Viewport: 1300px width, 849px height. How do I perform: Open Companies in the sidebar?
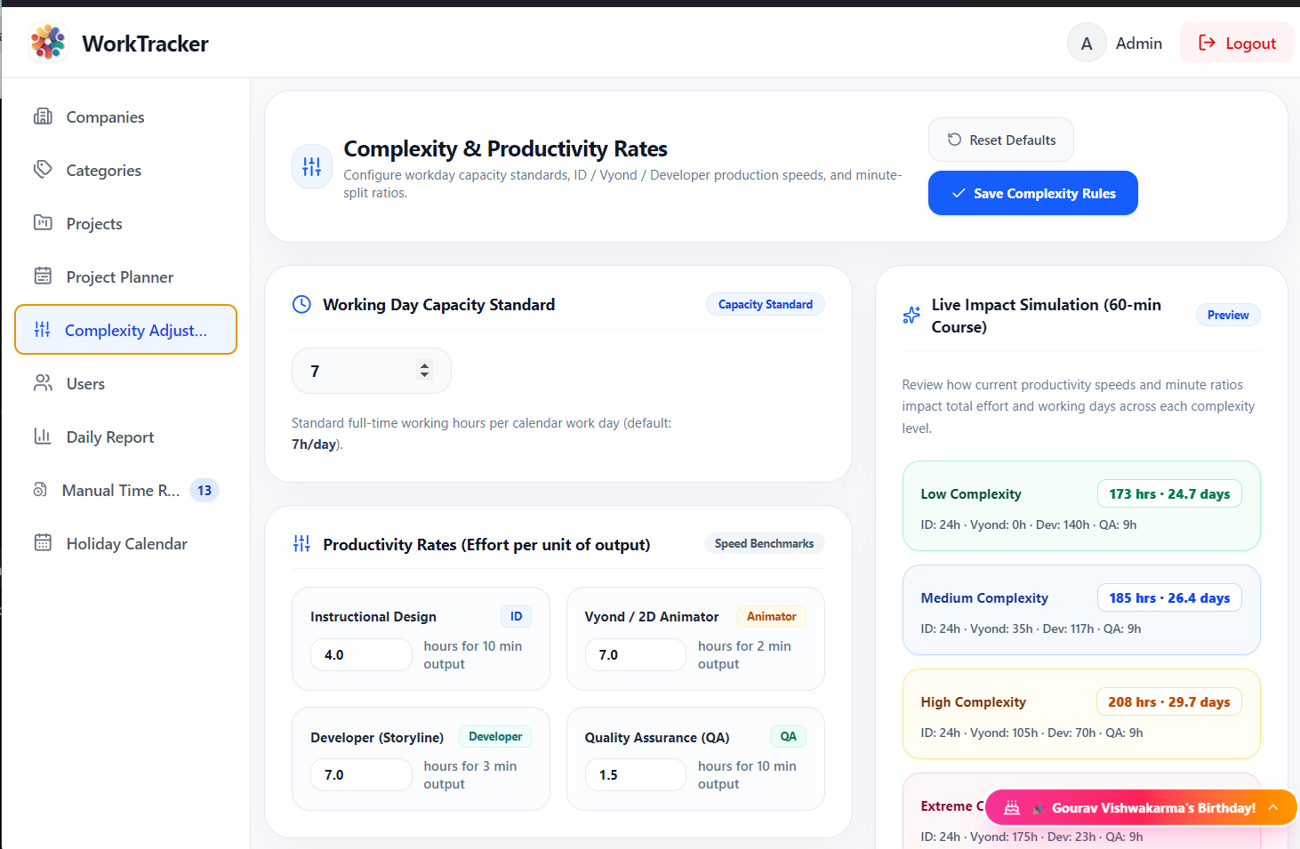125,116
